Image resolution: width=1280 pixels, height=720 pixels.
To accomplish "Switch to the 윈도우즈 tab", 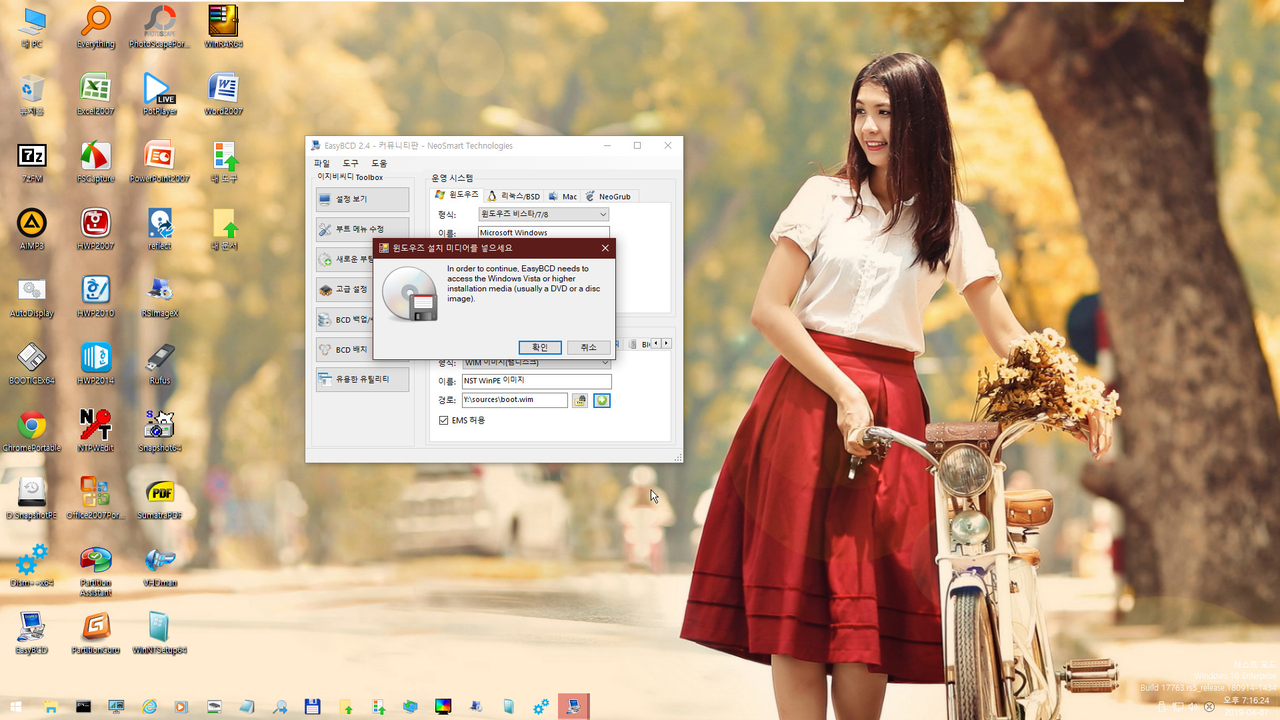I will click(x=457, y=195).
